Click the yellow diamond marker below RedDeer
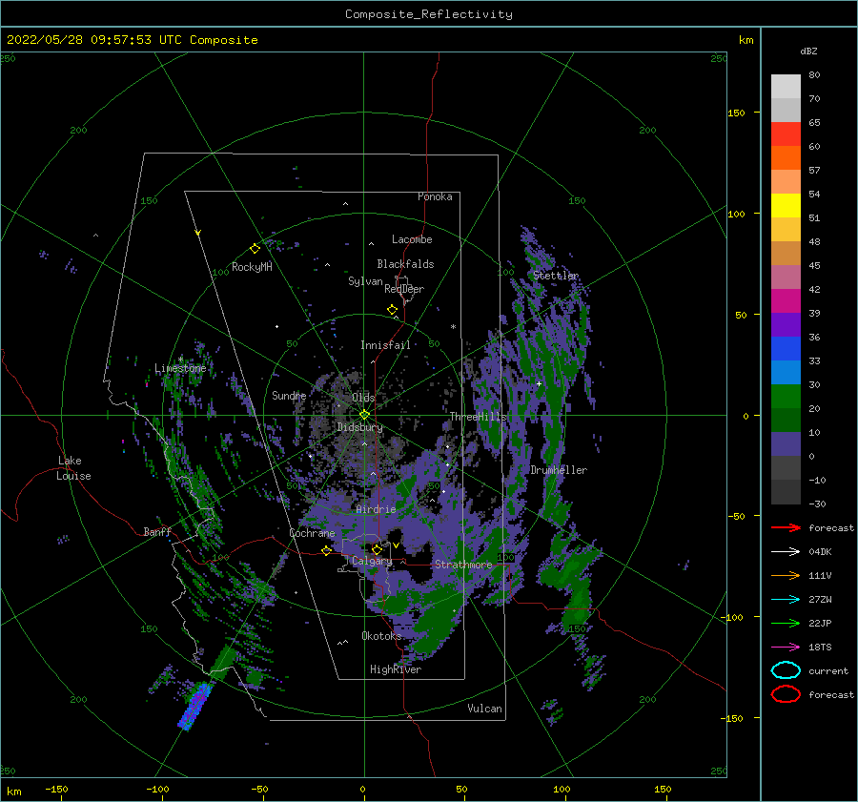The height and width of the screenshot is (802, 858). coord(393,310)
